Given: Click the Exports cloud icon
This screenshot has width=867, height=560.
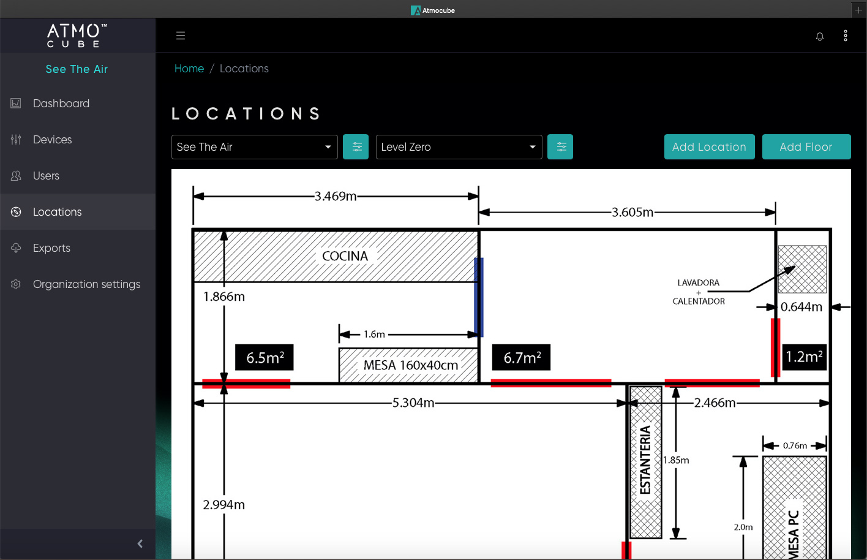Looking at the screenshot, I should tap(16, 248).
